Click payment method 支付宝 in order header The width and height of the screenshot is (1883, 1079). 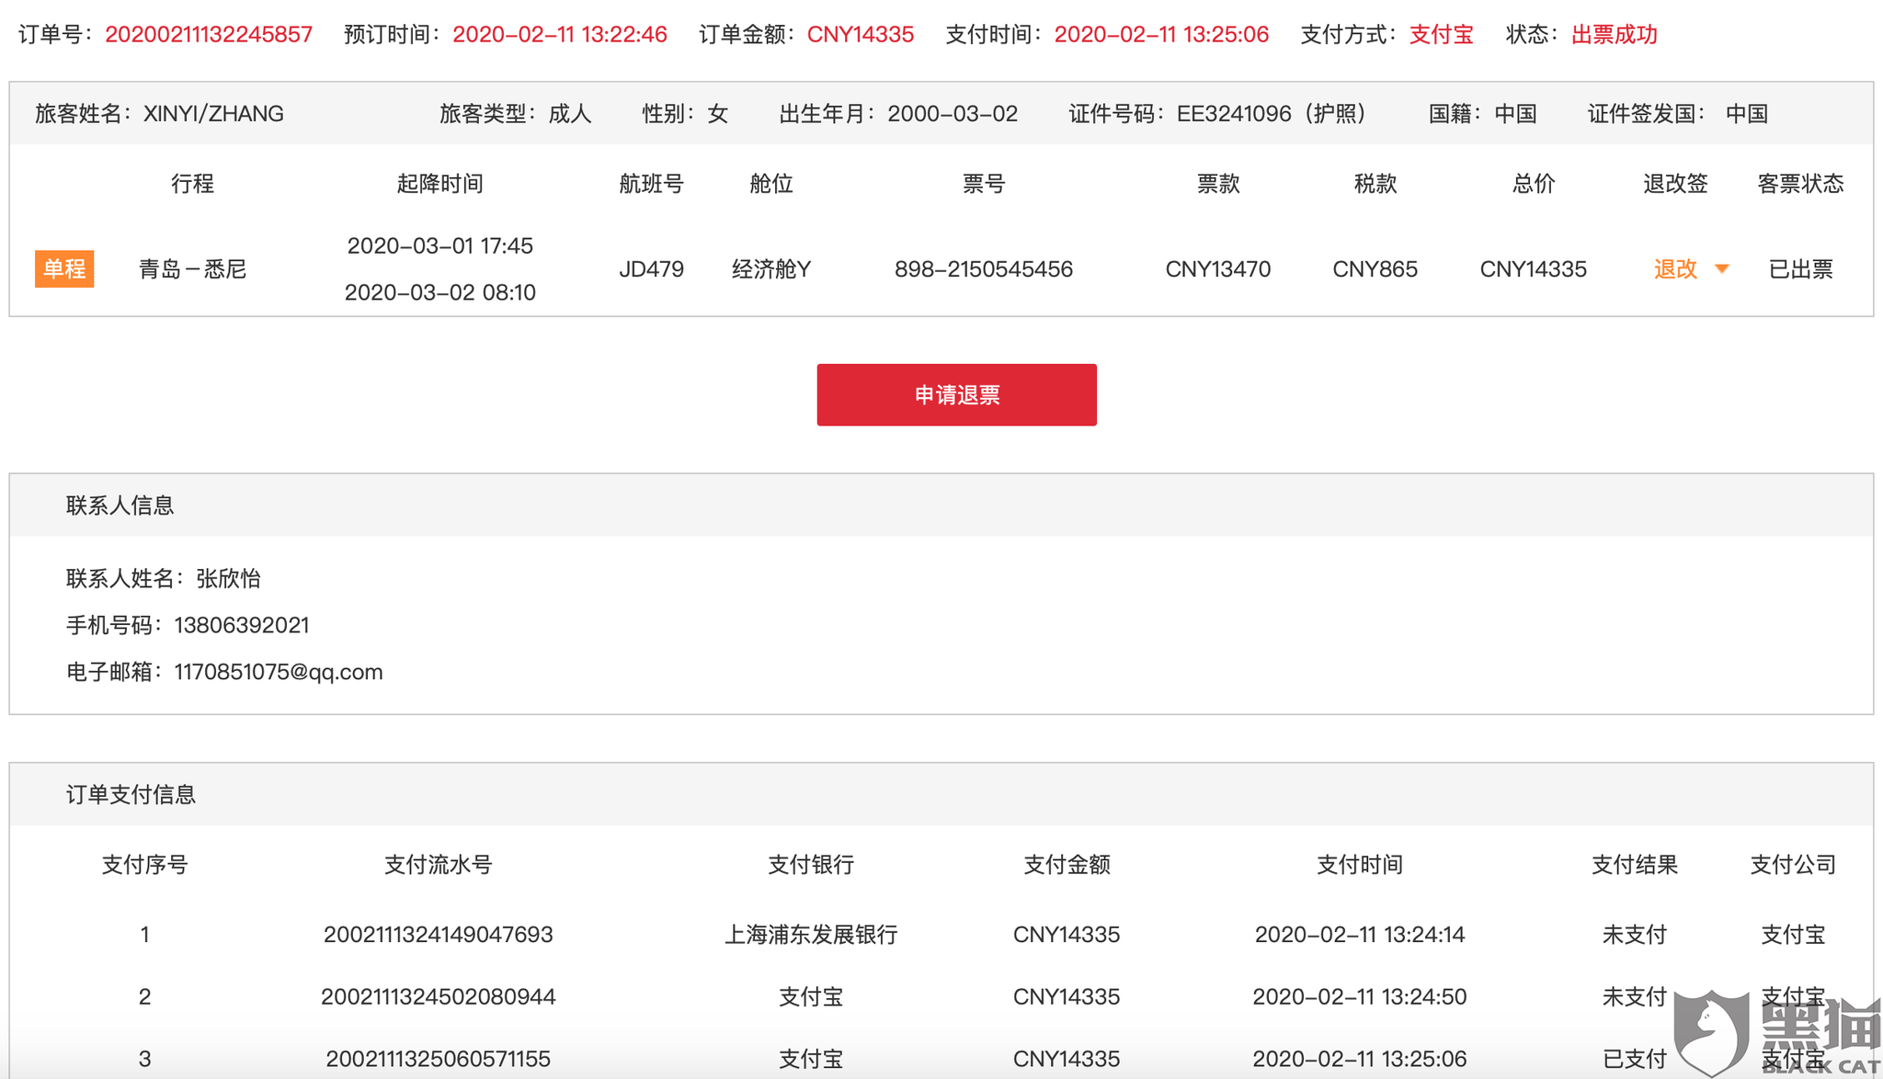(x=1442, y=35)
